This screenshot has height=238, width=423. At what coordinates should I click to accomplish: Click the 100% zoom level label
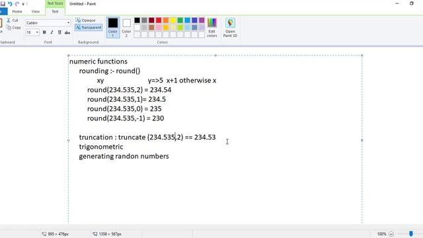381,234
